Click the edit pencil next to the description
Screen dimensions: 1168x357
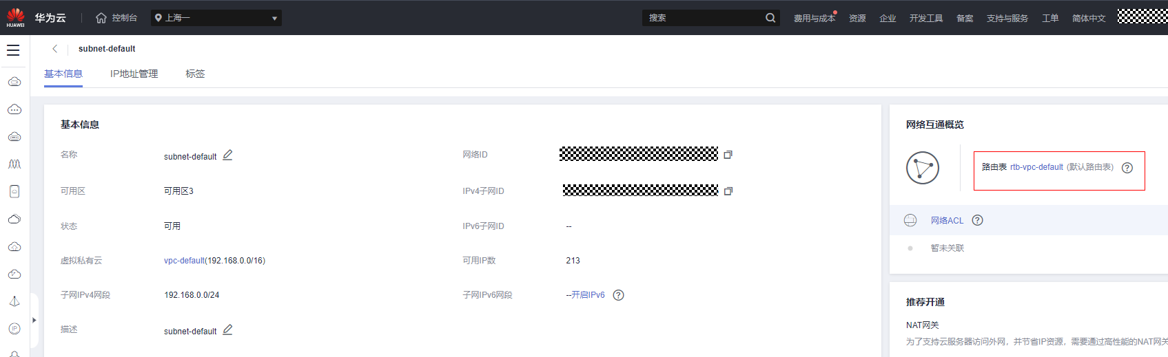coord(227,330)
